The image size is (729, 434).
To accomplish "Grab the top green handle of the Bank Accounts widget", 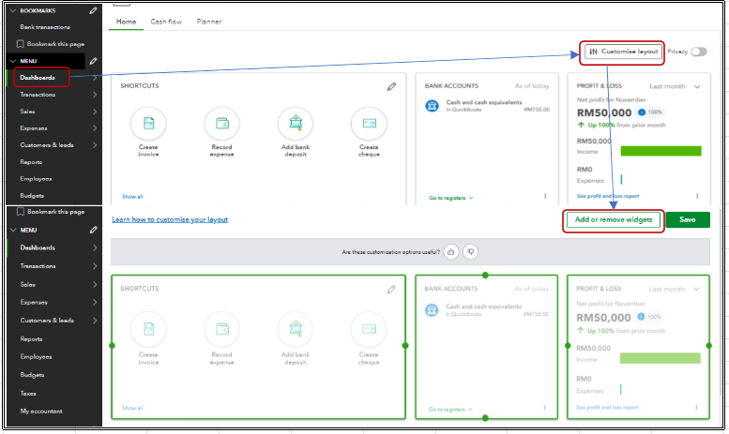I will pos(485,275).
